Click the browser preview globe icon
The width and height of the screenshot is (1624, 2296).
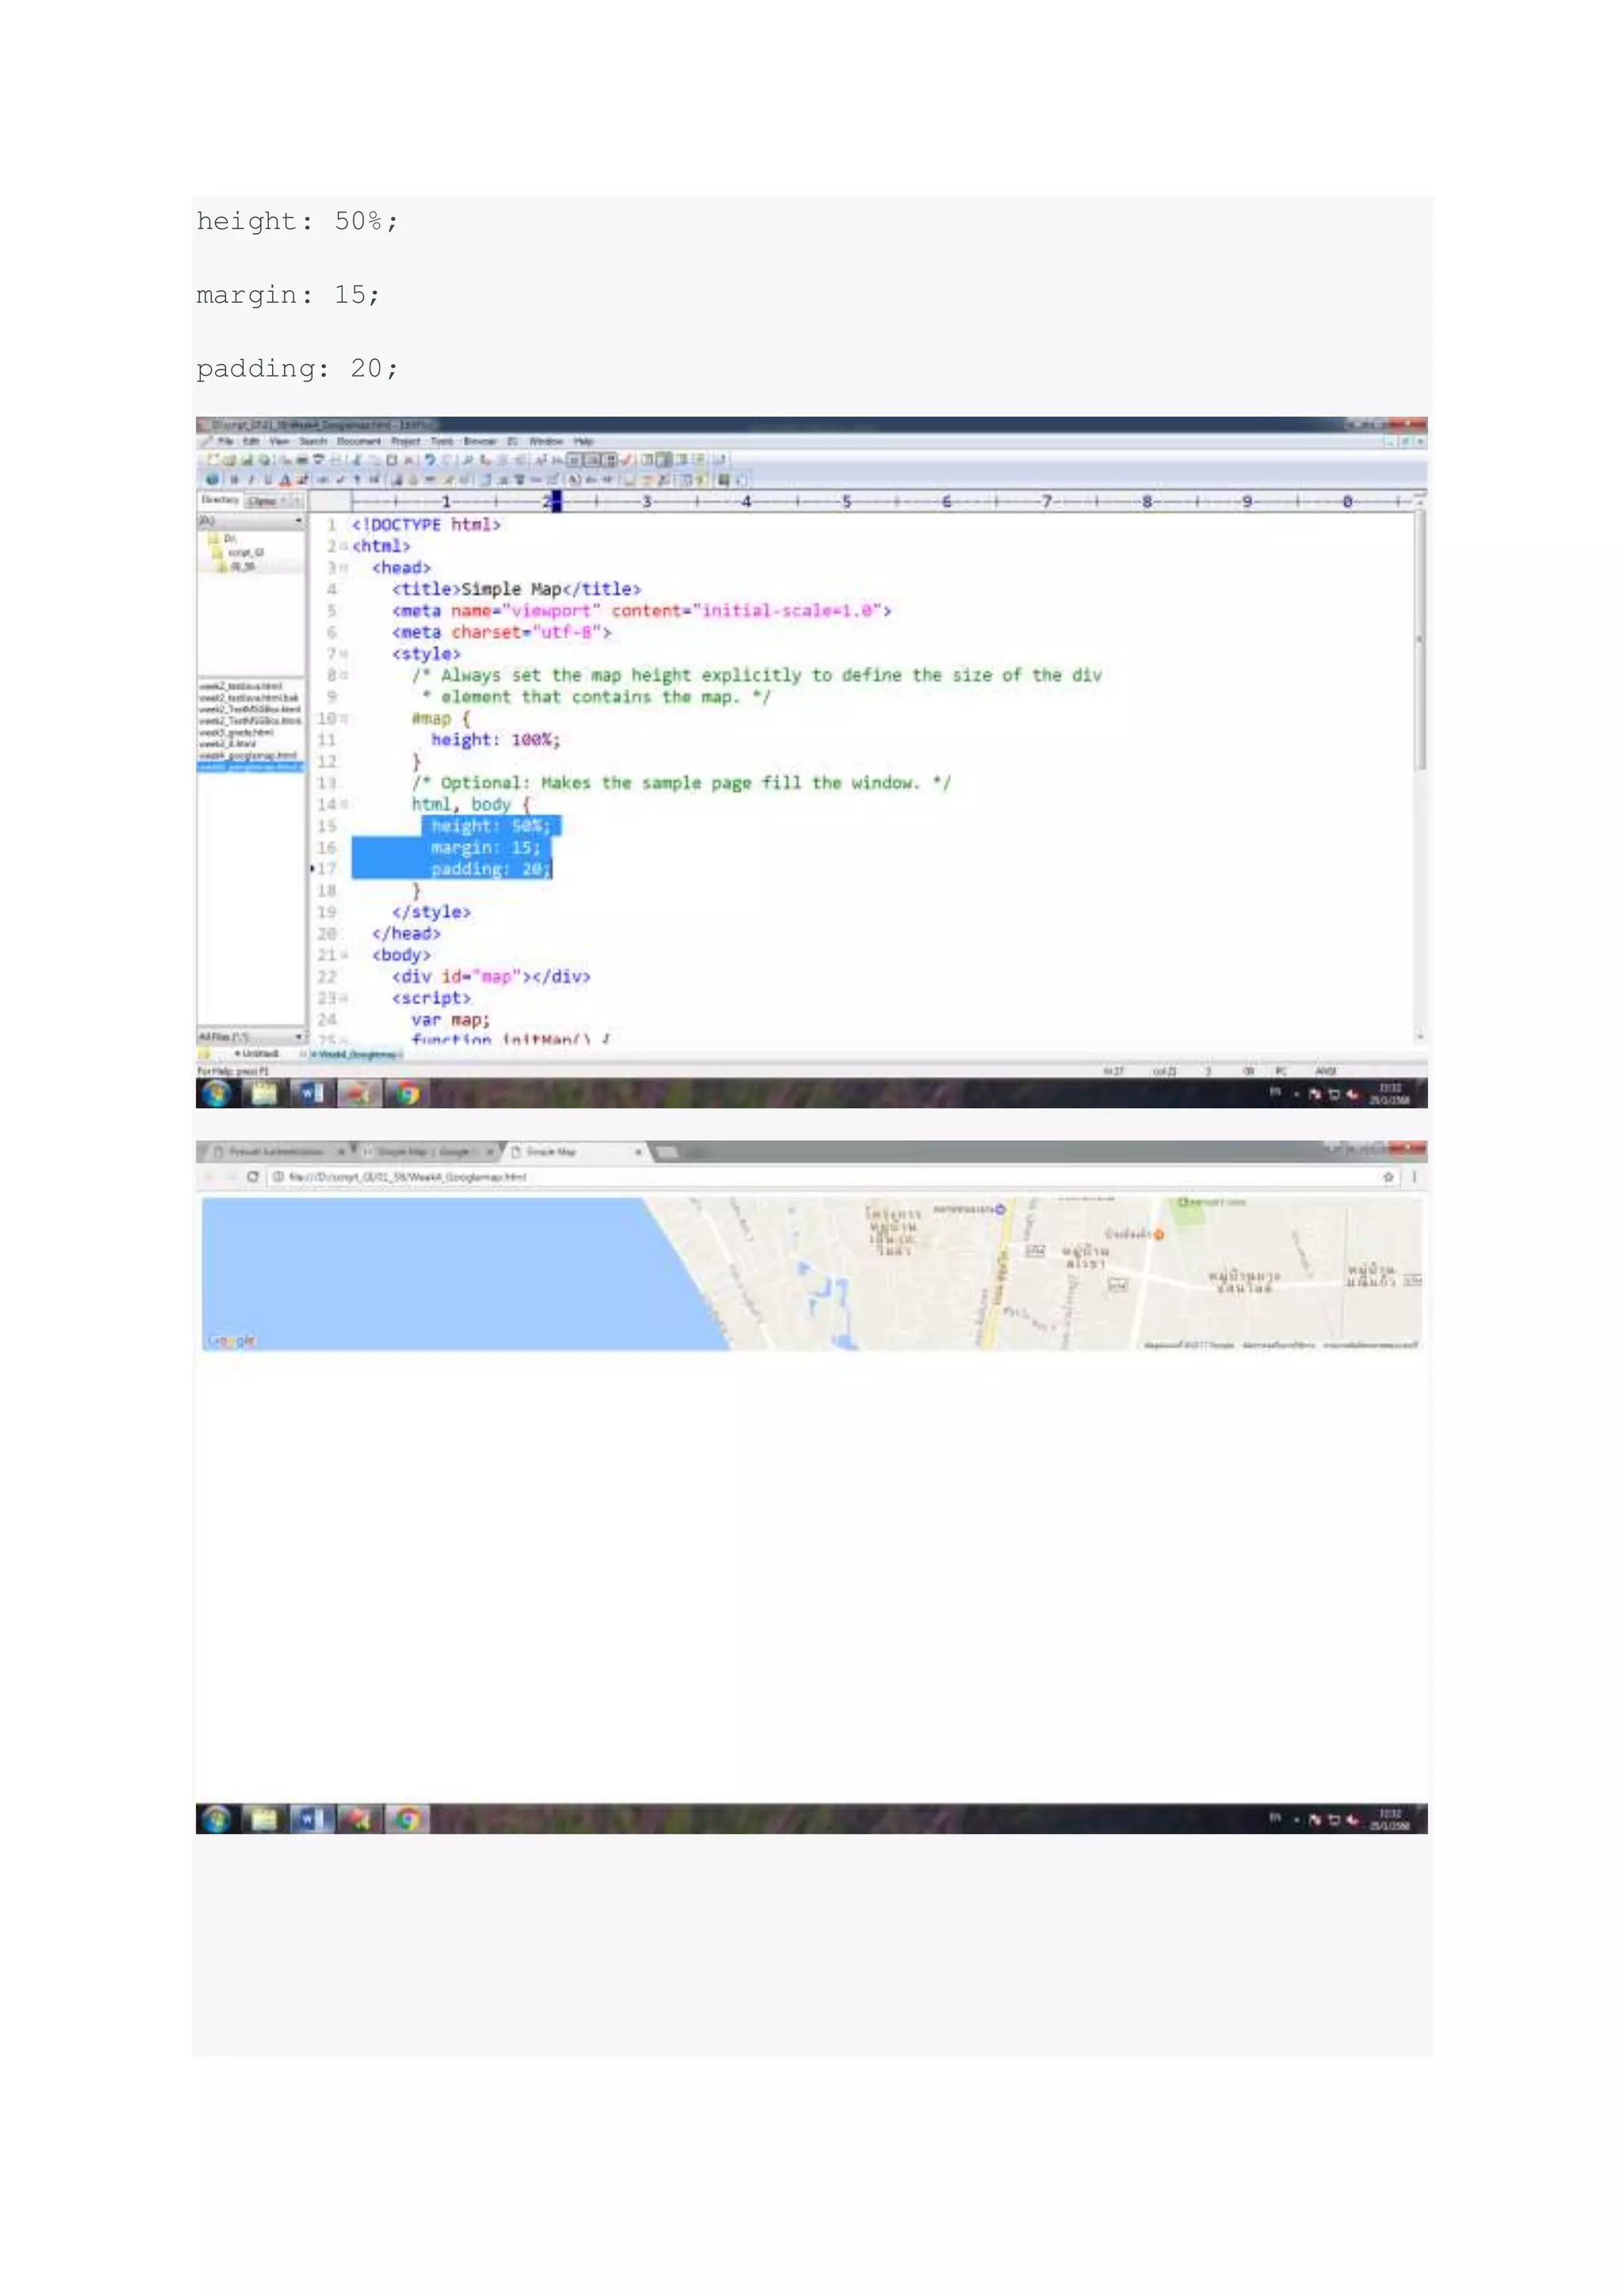[211, 480]
